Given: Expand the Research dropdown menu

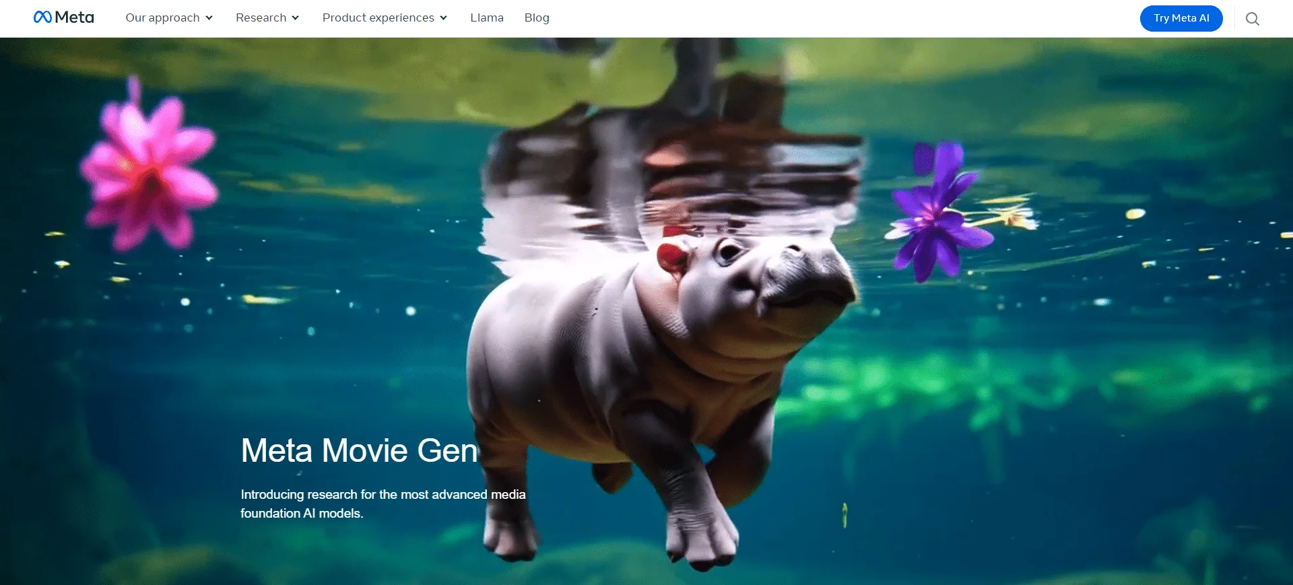Looking at the screenshot, I should [267, 18].
